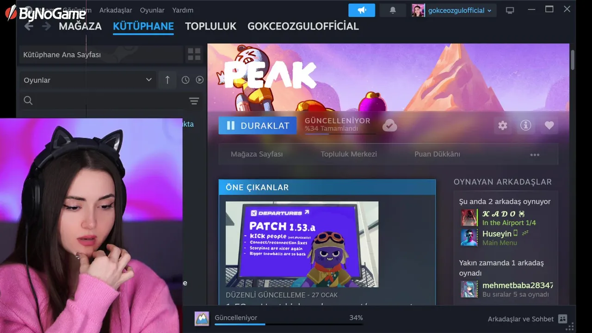Open friend K A D O profile
This screenshot has height=333, width=592.
pos(503,214)
